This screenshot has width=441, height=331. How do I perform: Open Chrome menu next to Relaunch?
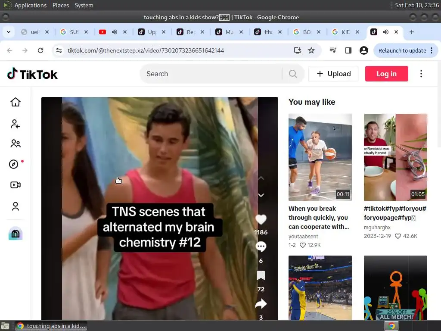(x=432, y=50)
